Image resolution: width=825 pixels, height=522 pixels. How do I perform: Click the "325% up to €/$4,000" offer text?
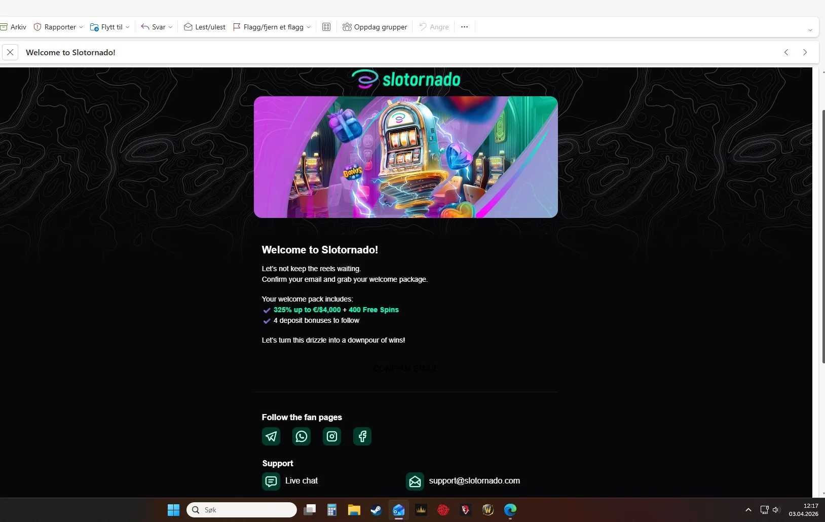pos(307,310)
